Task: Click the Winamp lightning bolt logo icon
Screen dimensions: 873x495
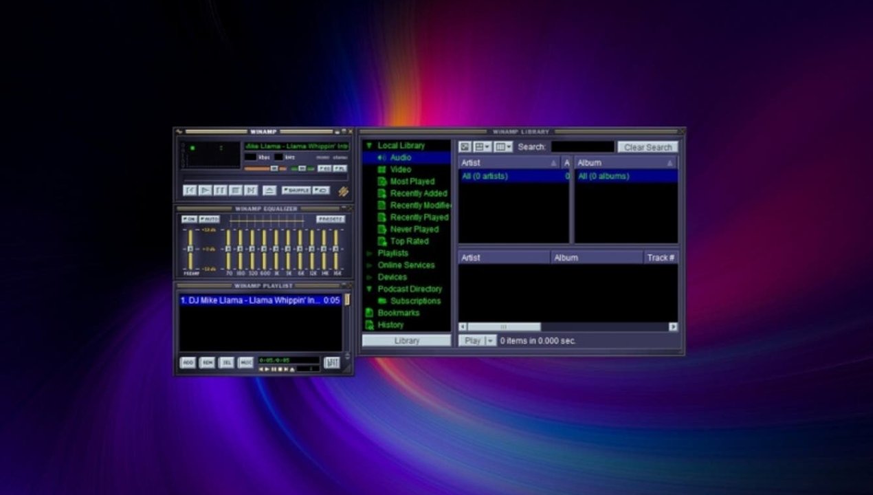Action: tap(343, 191)
